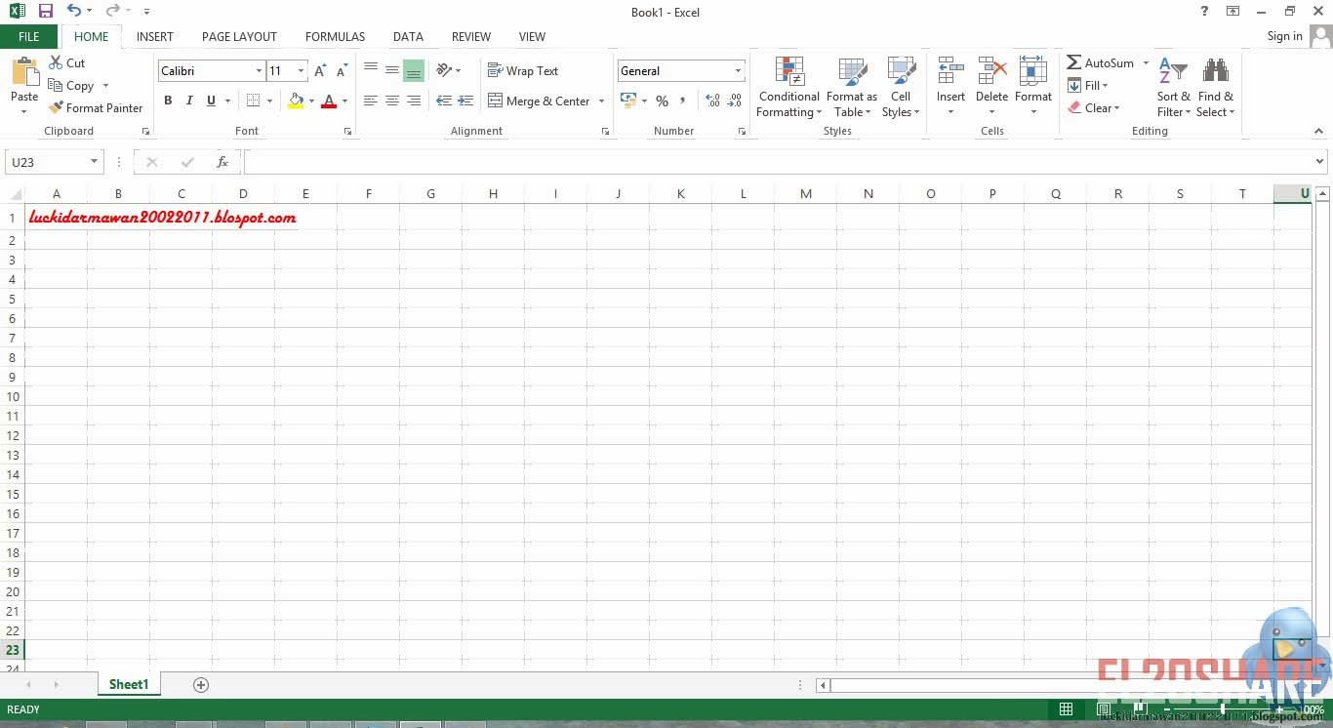The height and width of the screenshot is (728, 1333).
Task: Toggle Middle Align vertical alignment
Action: coord(392,70)
